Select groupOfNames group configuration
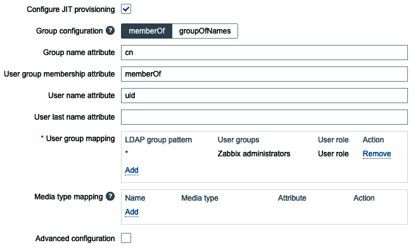 click(205, 31)
